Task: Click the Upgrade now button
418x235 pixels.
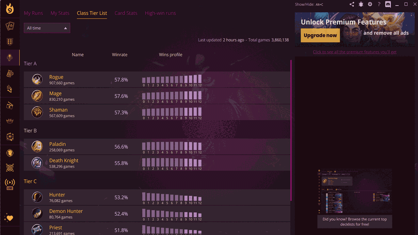Action: [320, 36]
